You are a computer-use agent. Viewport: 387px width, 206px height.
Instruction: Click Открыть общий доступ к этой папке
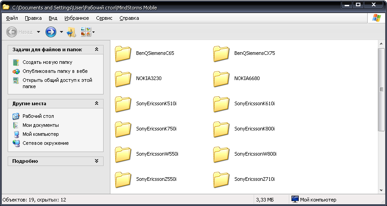(x=57, y=83)
